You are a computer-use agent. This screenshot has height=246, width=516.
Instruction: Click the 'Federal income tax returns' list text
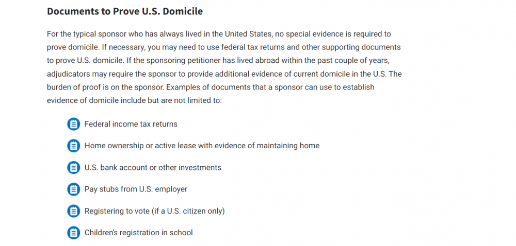coord(131,124)
